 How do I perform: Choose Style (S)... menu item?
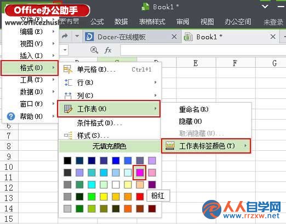tap(111, 135)
